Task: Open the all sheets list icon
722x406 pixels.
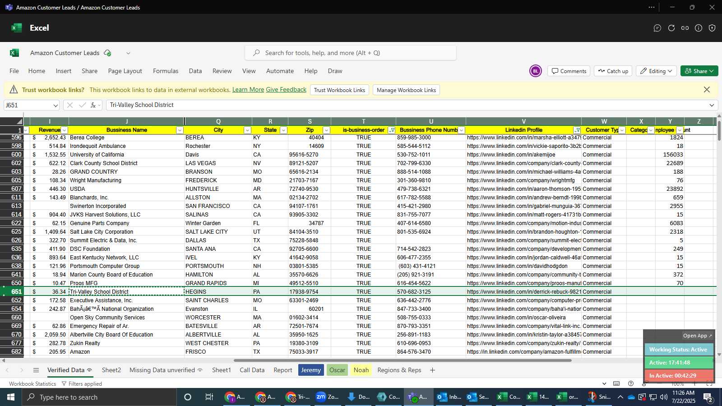Action: coord(36,370)
